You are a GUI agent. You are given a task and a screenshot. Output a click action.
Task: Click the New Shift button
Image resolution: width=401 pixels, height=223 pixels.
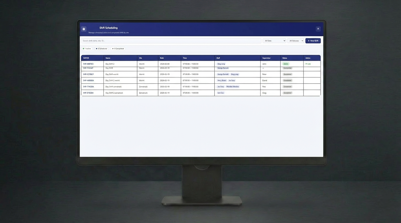point(313,41)
